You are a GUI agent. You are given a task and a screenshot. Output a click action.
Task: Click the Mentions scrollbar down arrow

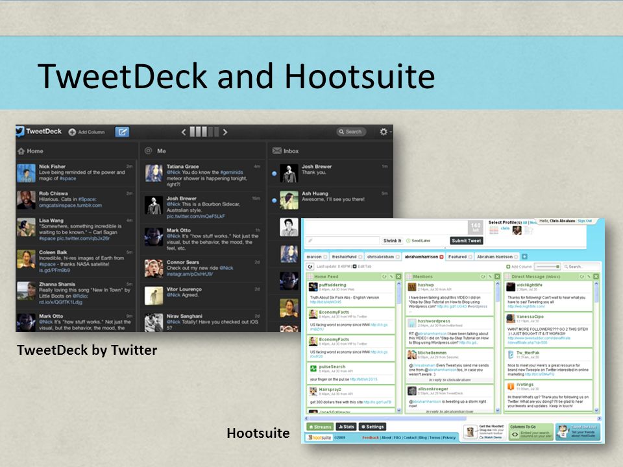[498, 410]
